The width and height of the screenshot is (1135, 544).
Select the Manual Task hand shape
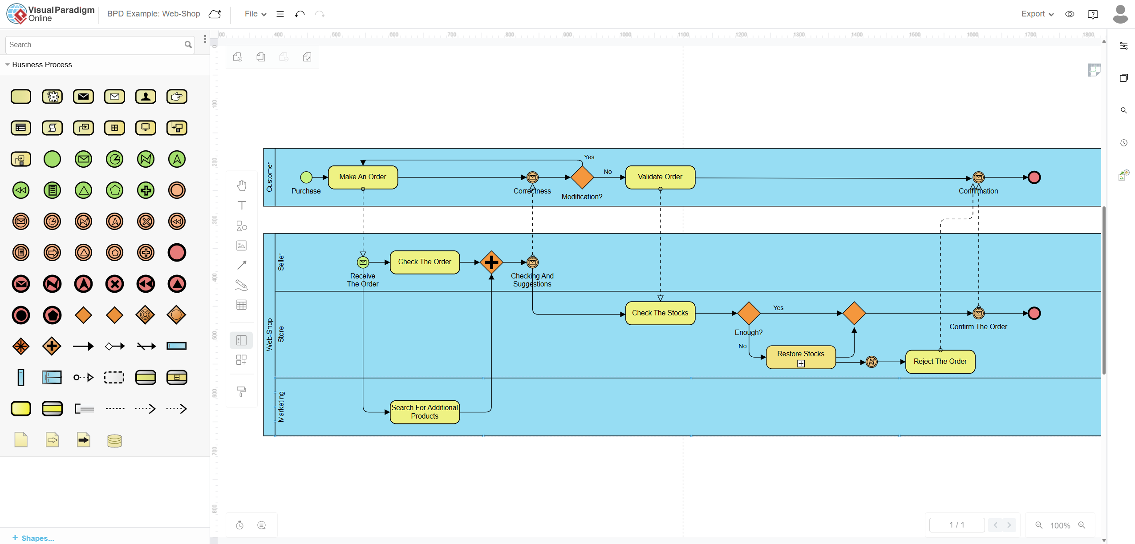(177, 97)
